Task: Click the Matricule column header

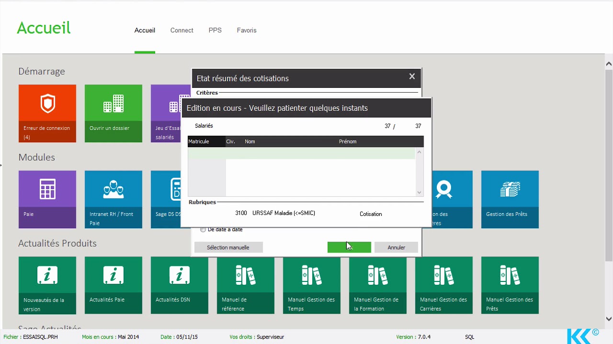Action: 206,141
